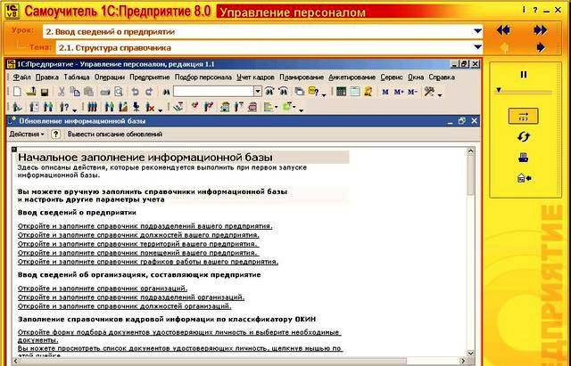571x366 pixels.
Task: Open the Предприятие menu
Action: [150, 77]
